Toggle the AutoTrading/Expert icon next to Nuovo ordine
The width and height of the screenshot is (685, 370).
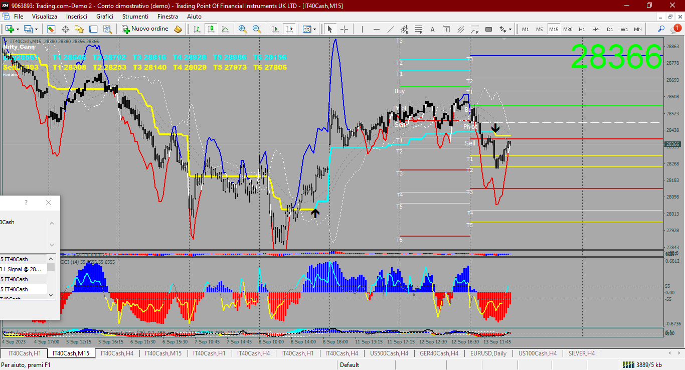178,29
